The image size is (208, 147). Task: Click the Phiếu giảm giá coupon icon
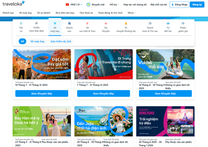[183, 23]
